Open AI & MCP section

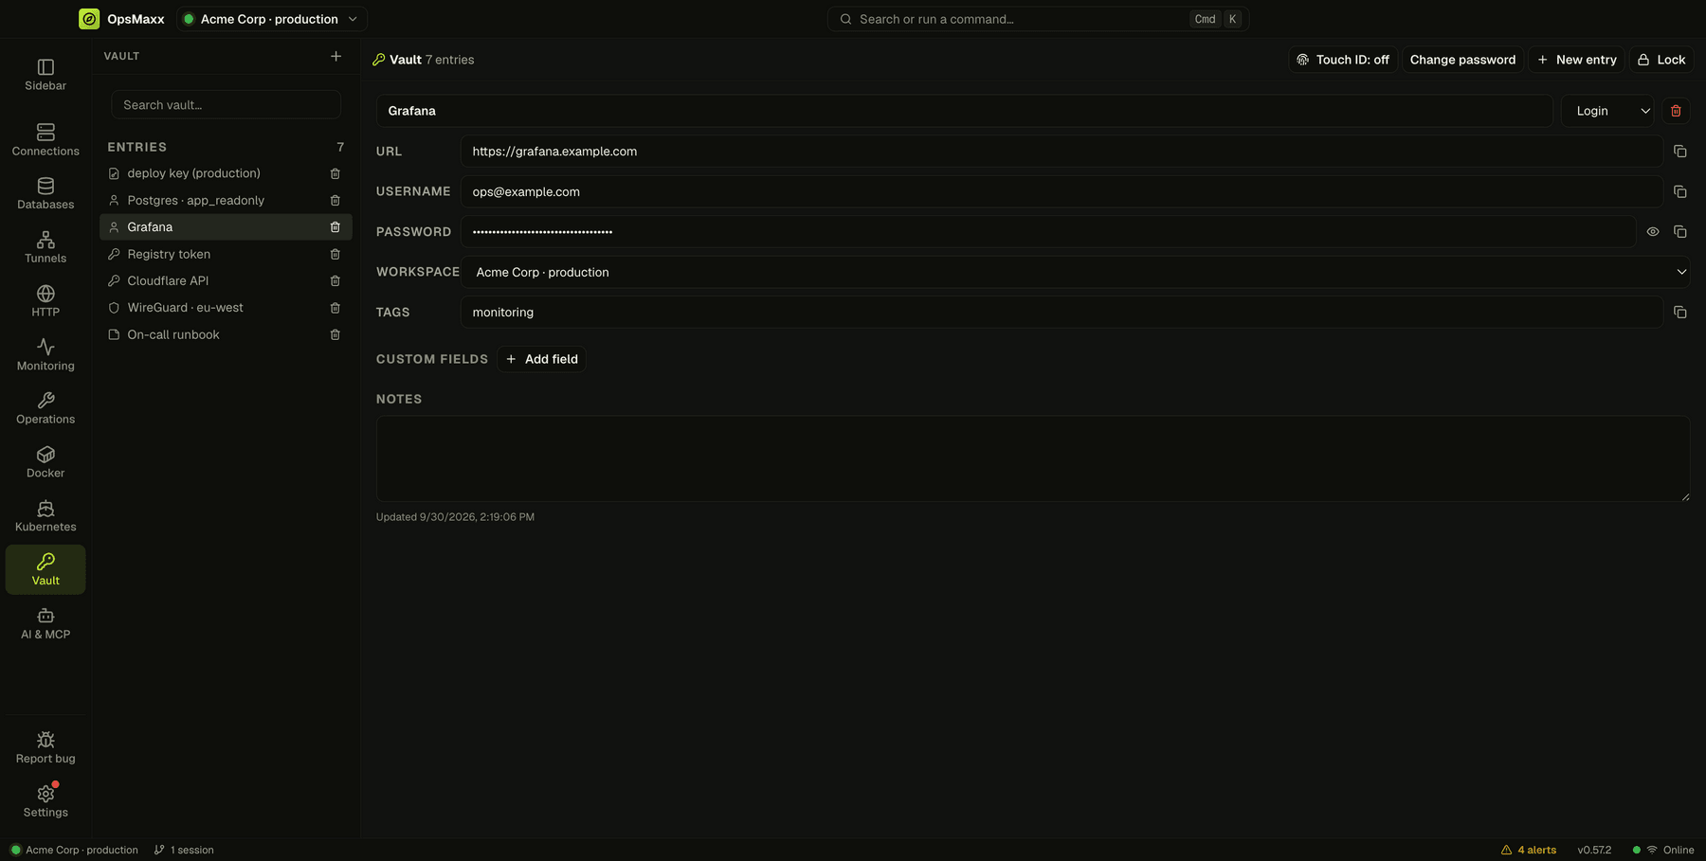tap(45, 623)
